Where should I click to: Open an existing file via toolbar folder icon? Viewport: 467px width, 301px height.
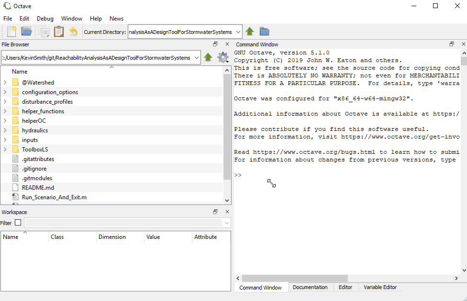click(x=26, y=32)
